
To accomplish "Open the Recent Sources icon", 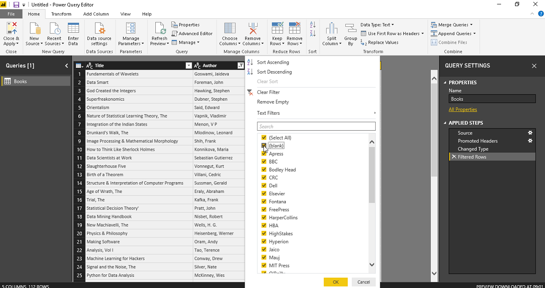I will (x=54, y=28).
